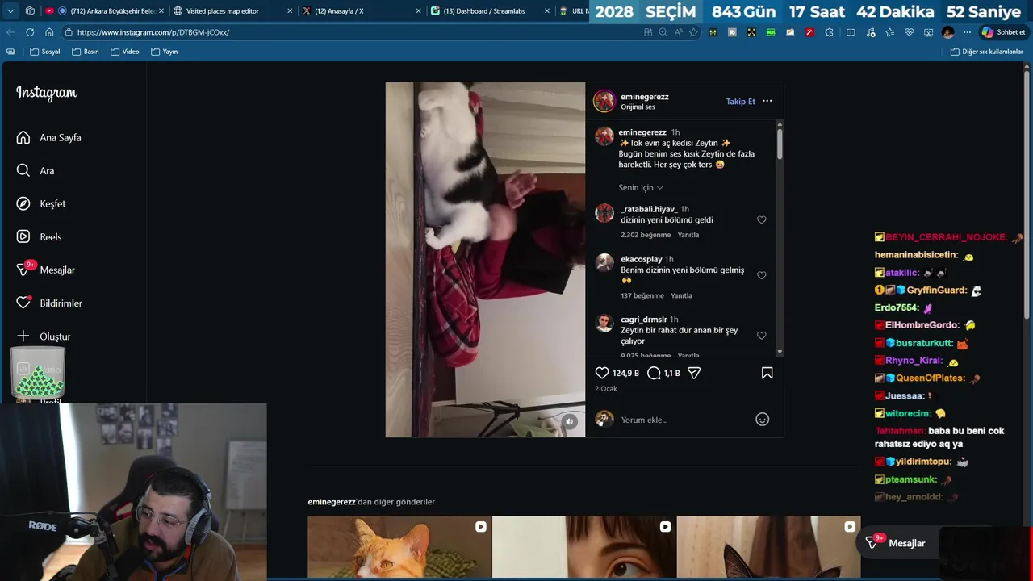Toggle split screen view icon
Viewport: 1033px width, 581px height.
point(851,32)
